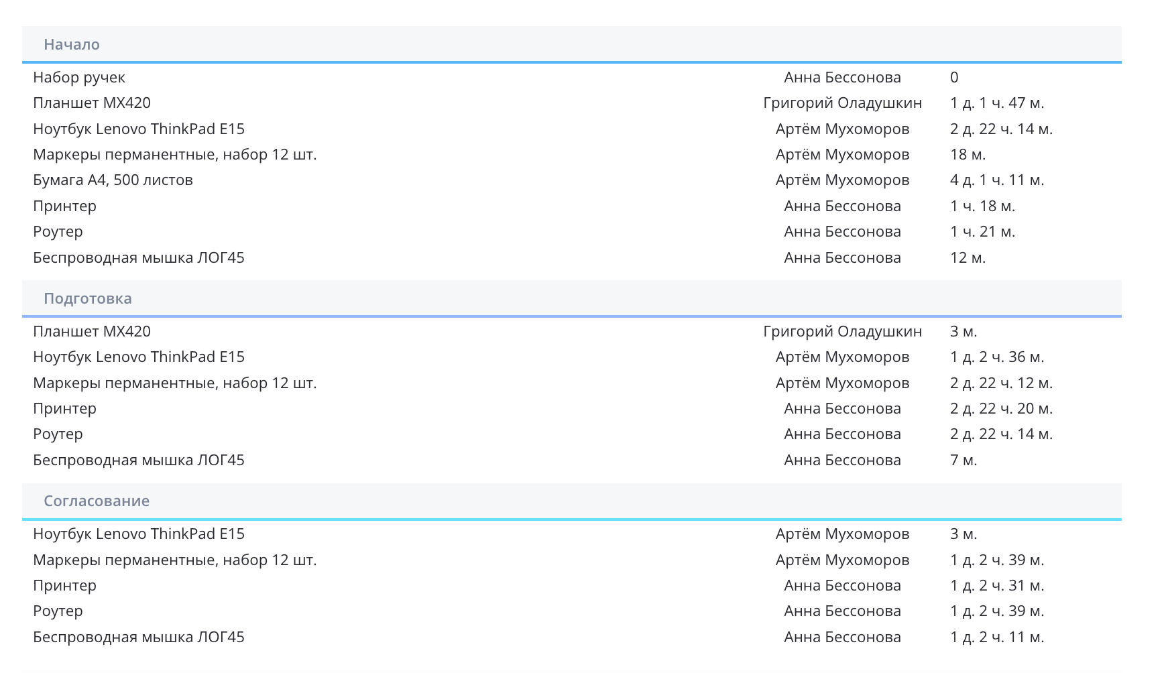Click Ноутбук Lenovo ThinkPad E15 in Согласование
1166x673 pixels.
139,534
